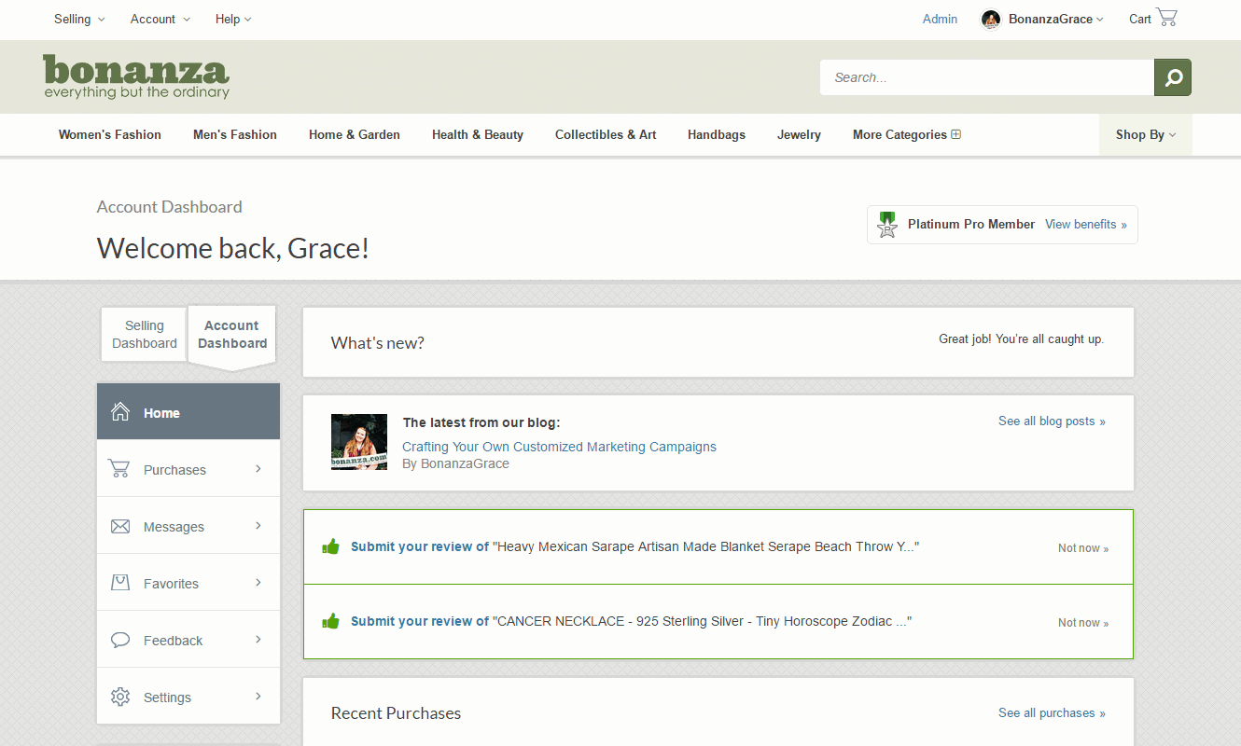Click 'Great job! You're all caught up.' text

1021,338
